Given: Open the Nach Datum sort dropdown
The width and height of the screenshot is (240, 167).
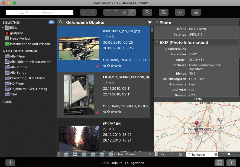Looking at the screenshot, I should click(134, 154).
